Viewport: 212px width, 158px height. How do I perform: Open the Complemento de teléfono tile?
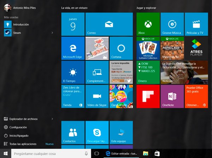97,72
